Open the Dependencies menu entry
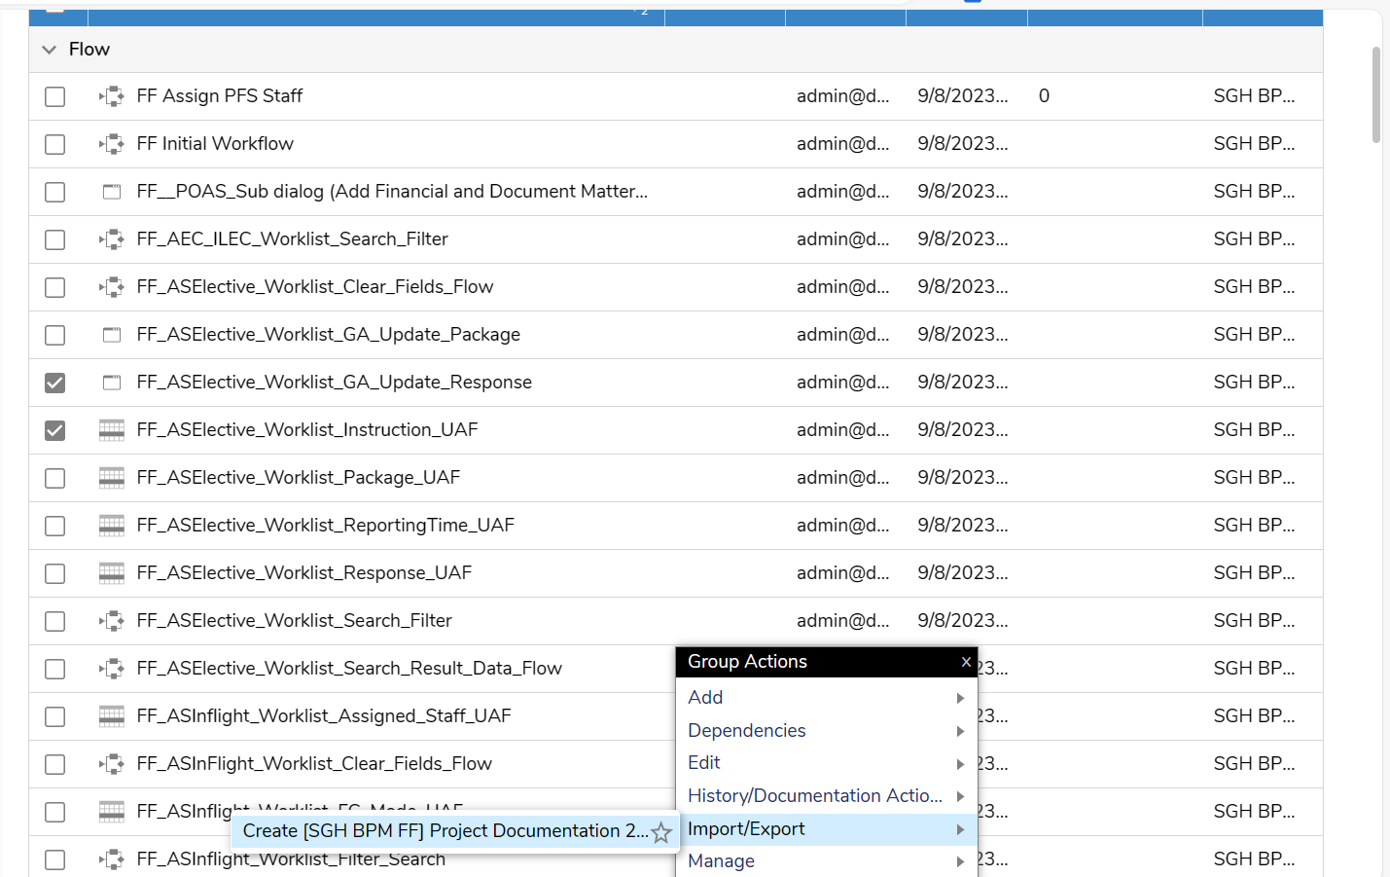This screenshot has height=877, width=1390. [x=827, y=731]
